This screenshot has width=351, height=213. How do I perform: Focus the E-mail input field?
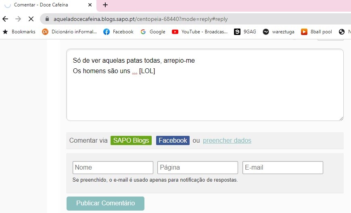[x=283, y=168]
